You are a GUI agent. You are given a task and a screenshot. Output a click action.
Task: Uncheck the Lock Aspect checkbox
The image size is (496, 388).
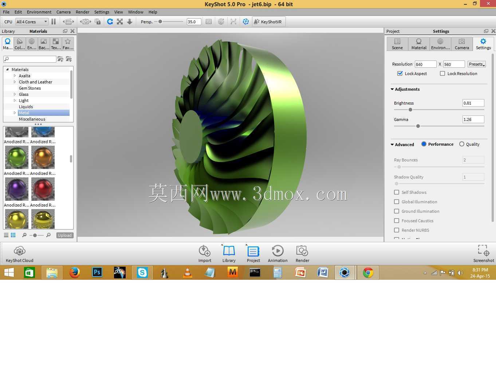pyautogui.click(x=400, y=73)
